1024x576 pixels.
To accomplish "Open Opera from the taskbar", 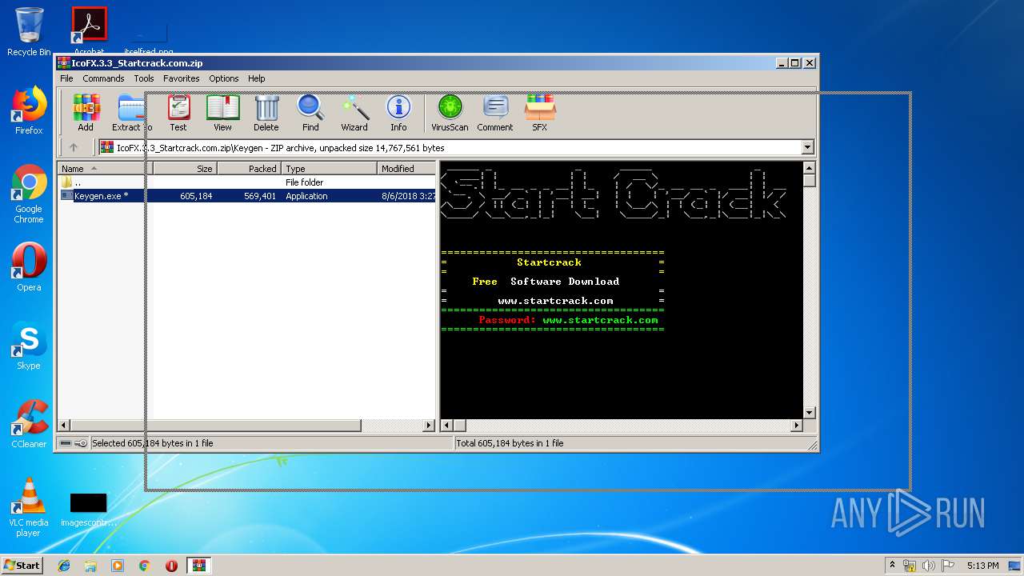I will click(x=171, y=566).
